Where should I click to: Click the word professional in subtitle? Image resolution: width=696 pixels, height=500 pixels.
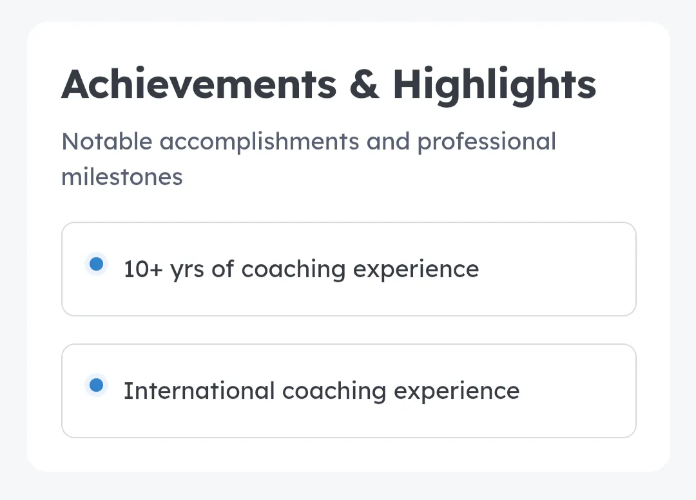(x=487, y=143)
